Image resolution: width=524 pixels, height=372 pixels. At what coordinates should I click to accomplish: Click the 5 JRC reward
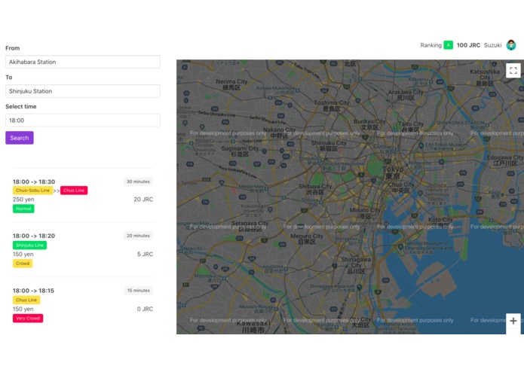(145, 254)
